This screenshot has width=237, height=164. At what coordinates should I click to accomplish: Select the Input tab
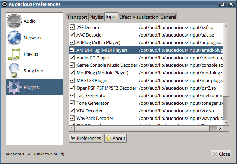[x=111, y=17]
